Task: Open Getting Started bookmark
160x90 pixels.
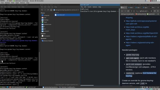Action: tap(141, 14)
